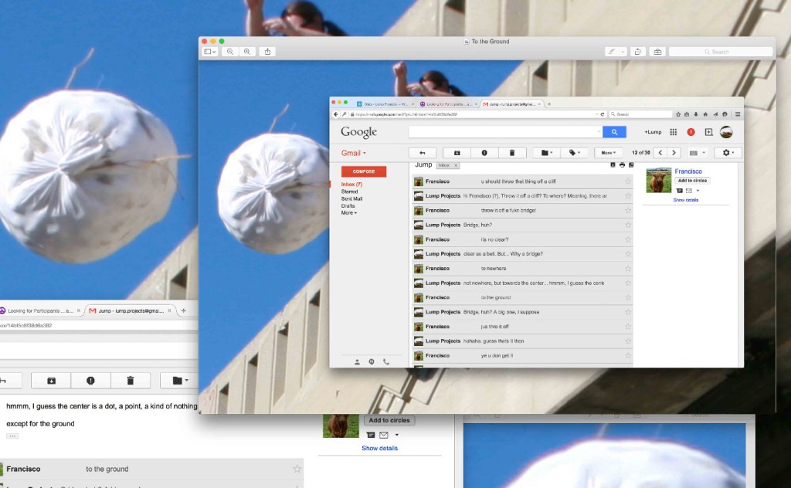Click the blue Google search button
791x488 pixels.
click(x=614, y=132)
